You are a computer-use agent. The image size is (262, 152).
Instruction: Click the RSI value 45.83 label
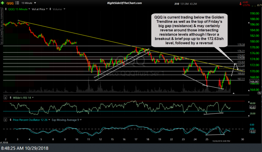point(252,108)
